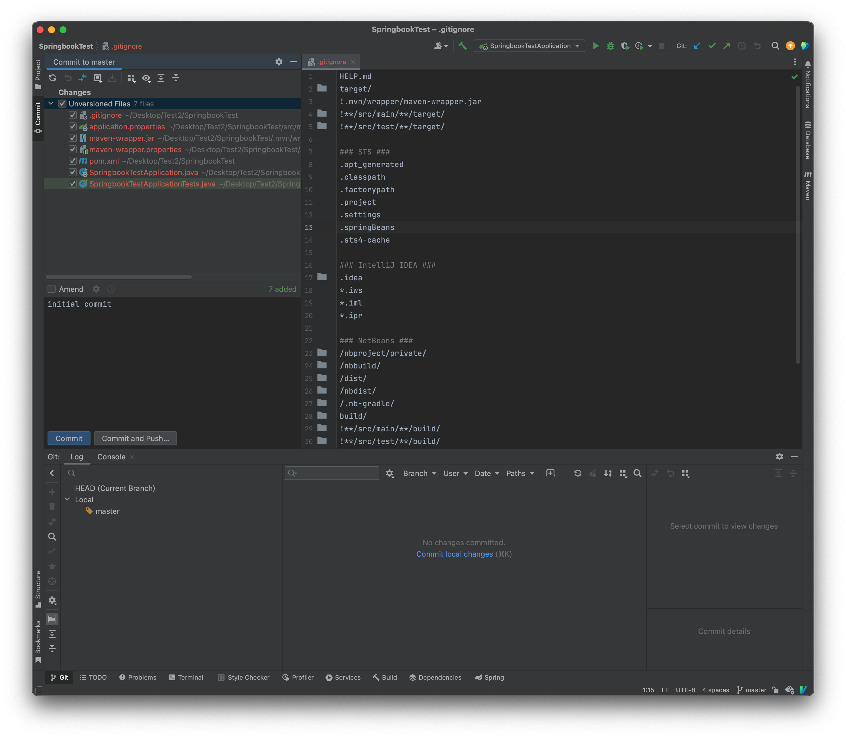The height and width of the screenshot is (738, 846).
Task: Open SpringbookTestApplication run configuration dropdown
Action: (x=530, y=46)
